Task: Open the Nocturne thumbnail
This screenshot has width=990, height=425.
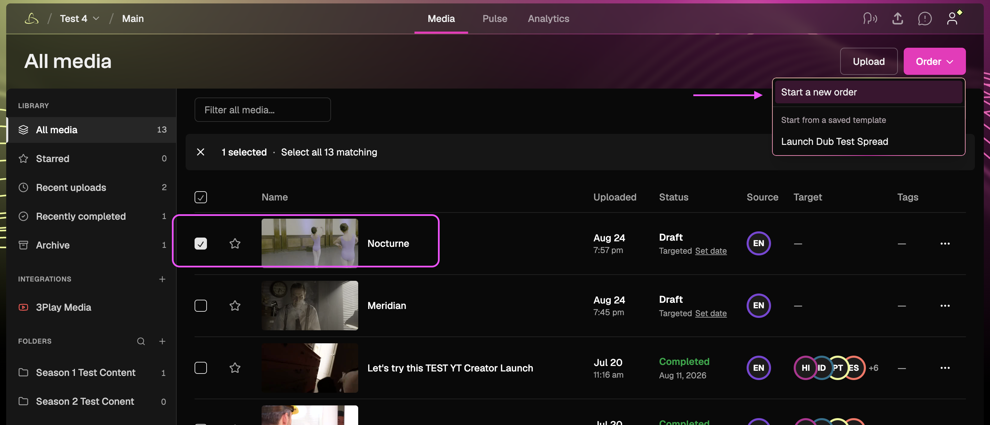Action: 310,243
